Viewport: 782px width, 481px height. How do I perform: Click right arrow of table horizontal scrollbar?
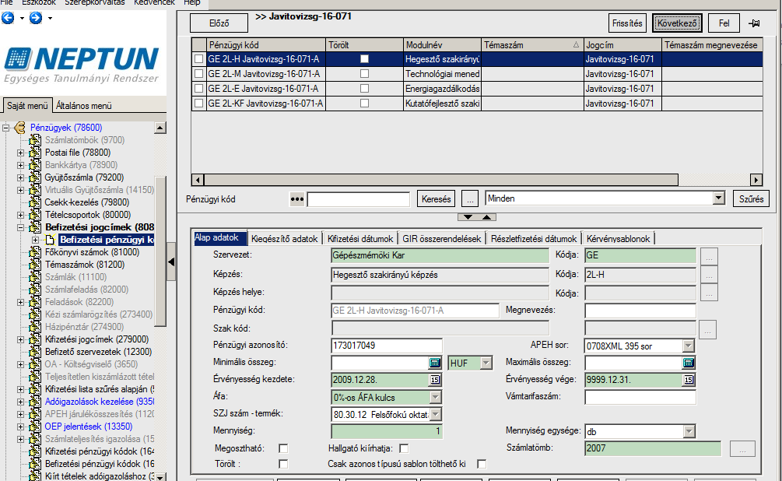(x=756, y=180)
